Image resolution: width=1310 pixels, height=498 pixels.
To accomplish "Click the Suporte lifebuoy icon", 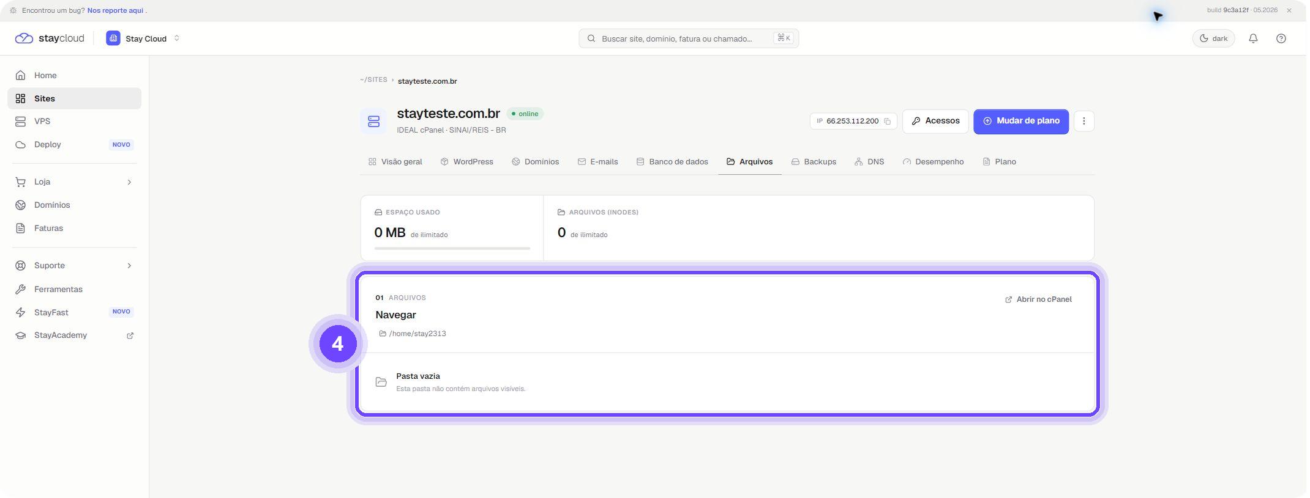I will tap(20, 266).
